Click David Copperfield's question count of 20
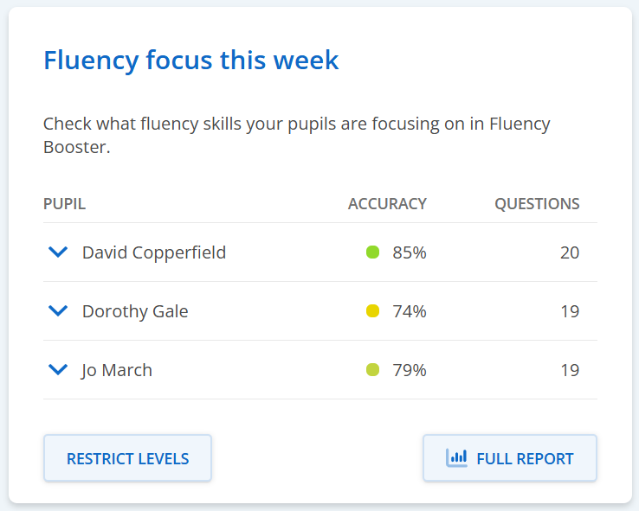Image resolution: width=639 pixels, height=511 pixels. (x=570, y=252)
